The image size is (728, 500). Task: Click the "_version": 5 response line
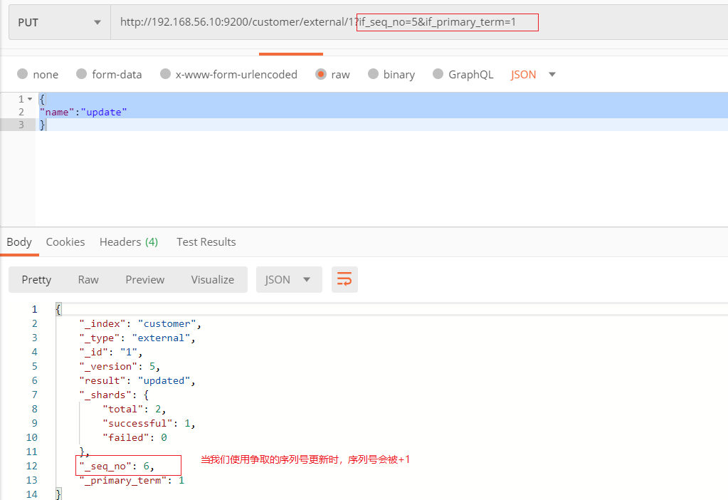coord(120,367)
